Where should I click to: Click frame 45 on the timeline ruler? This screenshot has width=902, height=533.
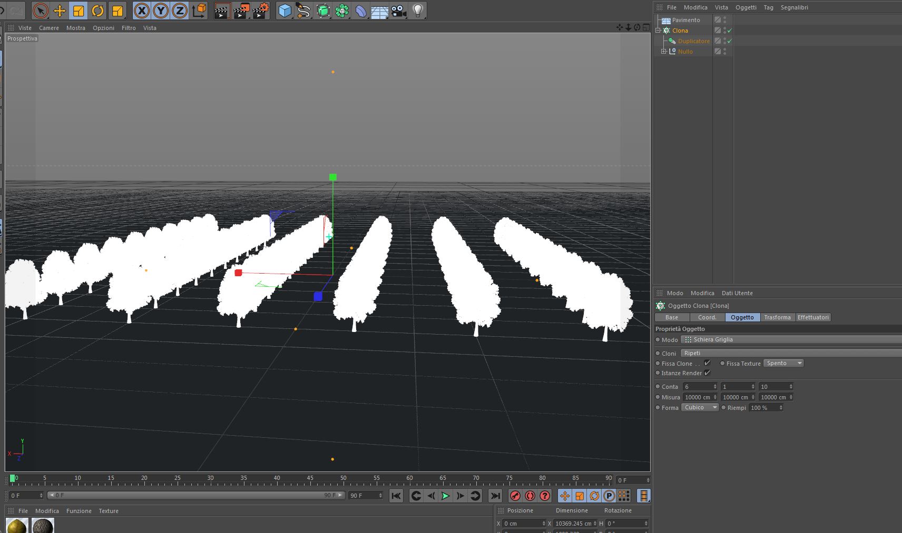310,479
